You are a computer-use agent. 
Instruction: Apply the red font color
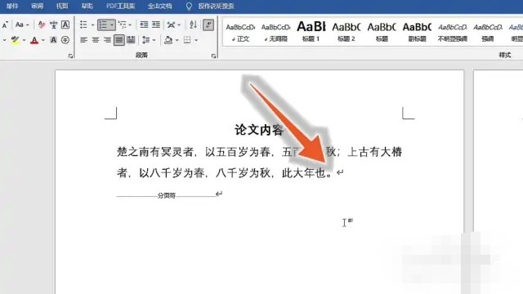pyautogui.click(x=34, y=40)
